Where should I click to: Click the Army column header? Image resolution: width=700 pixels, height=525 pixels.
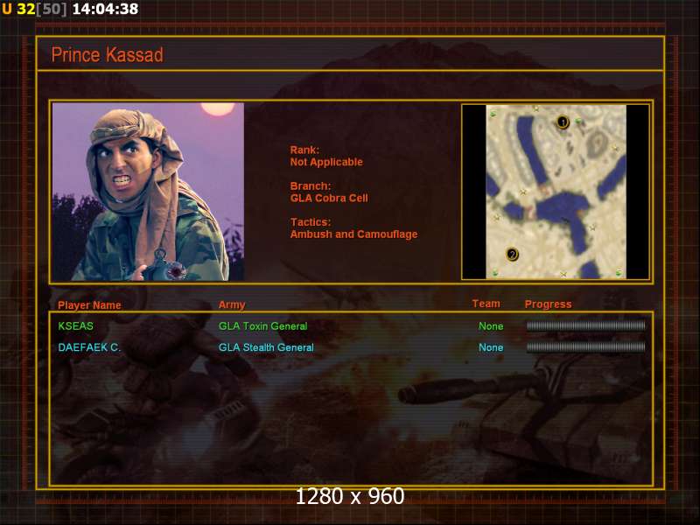(x=232, y=304)
